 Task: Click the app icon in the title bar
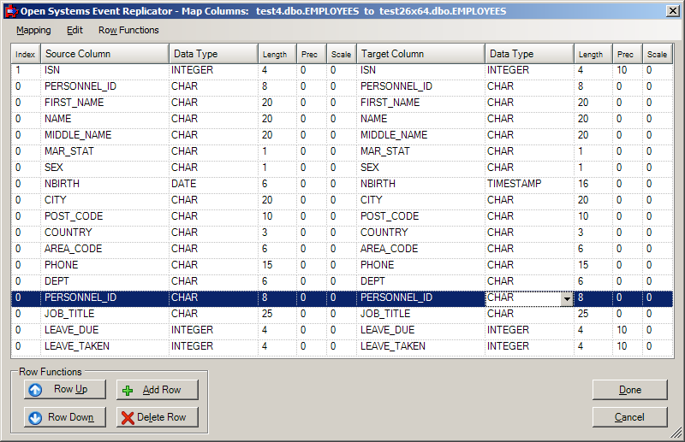[11, 11]
